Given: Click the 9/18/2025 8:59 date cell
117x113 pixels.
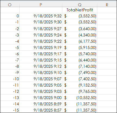Looking at the screenshot, I should [x=41, y=104].
